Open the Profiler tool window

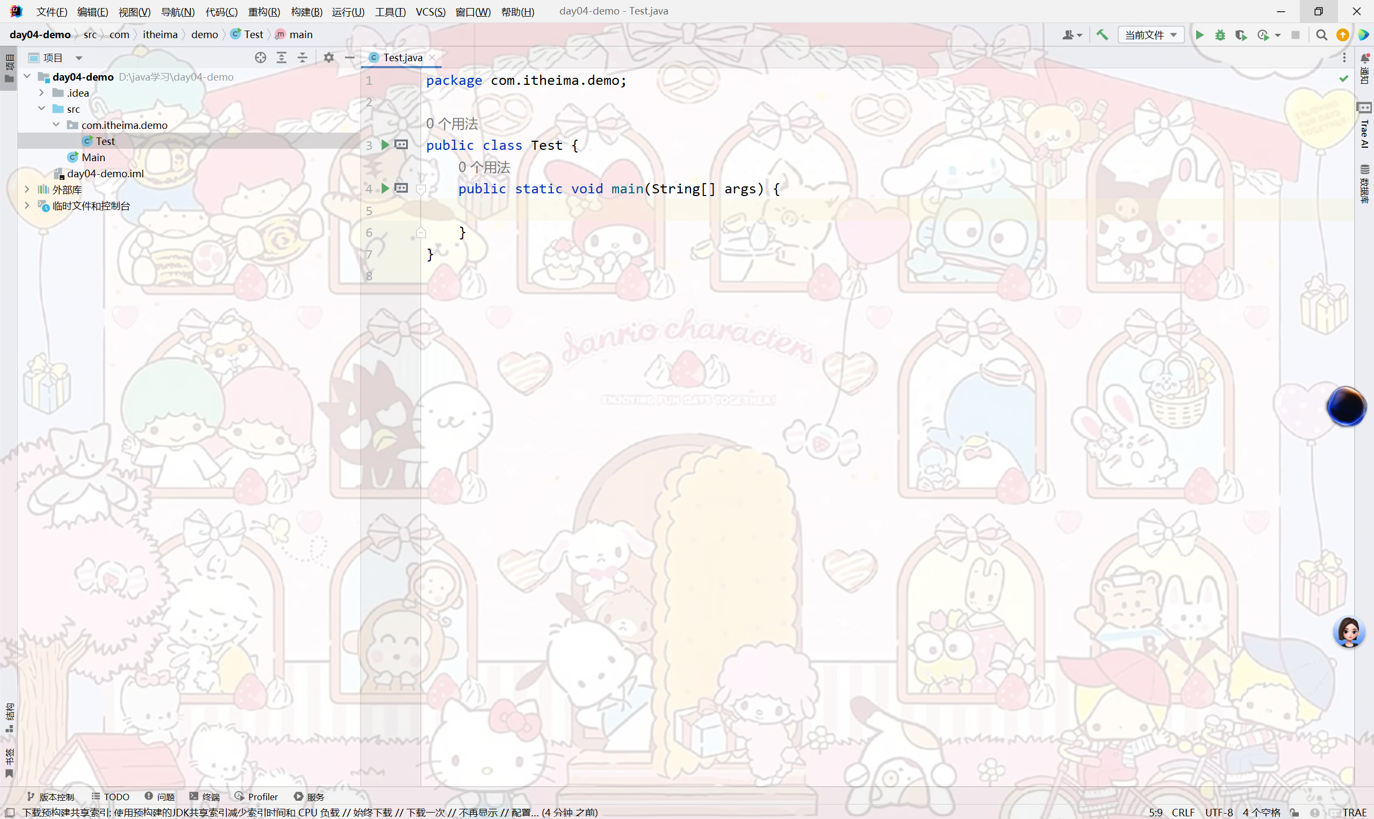(256, 796)
